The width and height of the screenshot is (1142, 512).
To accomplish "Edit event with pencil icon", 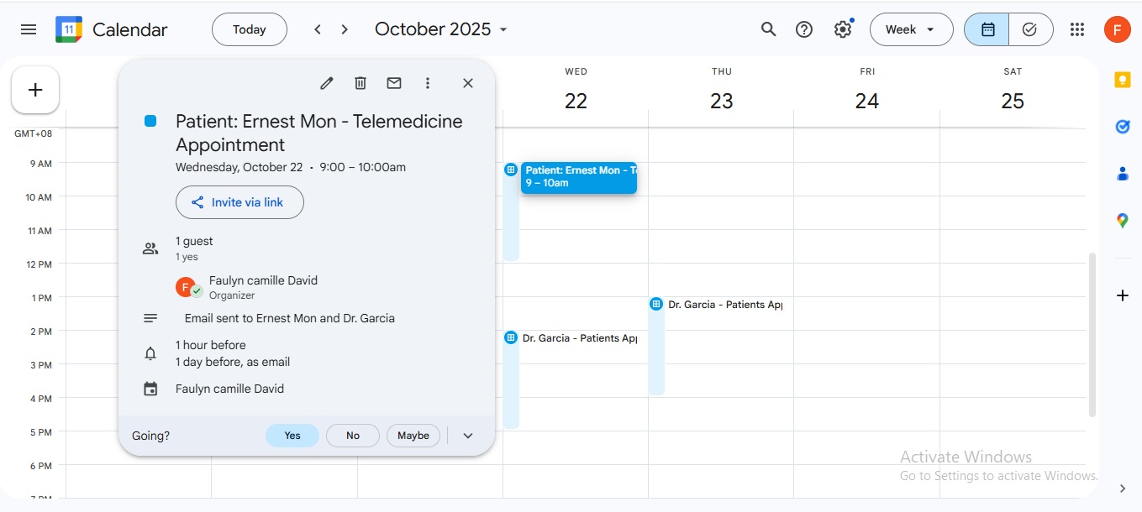I will 327,83.
